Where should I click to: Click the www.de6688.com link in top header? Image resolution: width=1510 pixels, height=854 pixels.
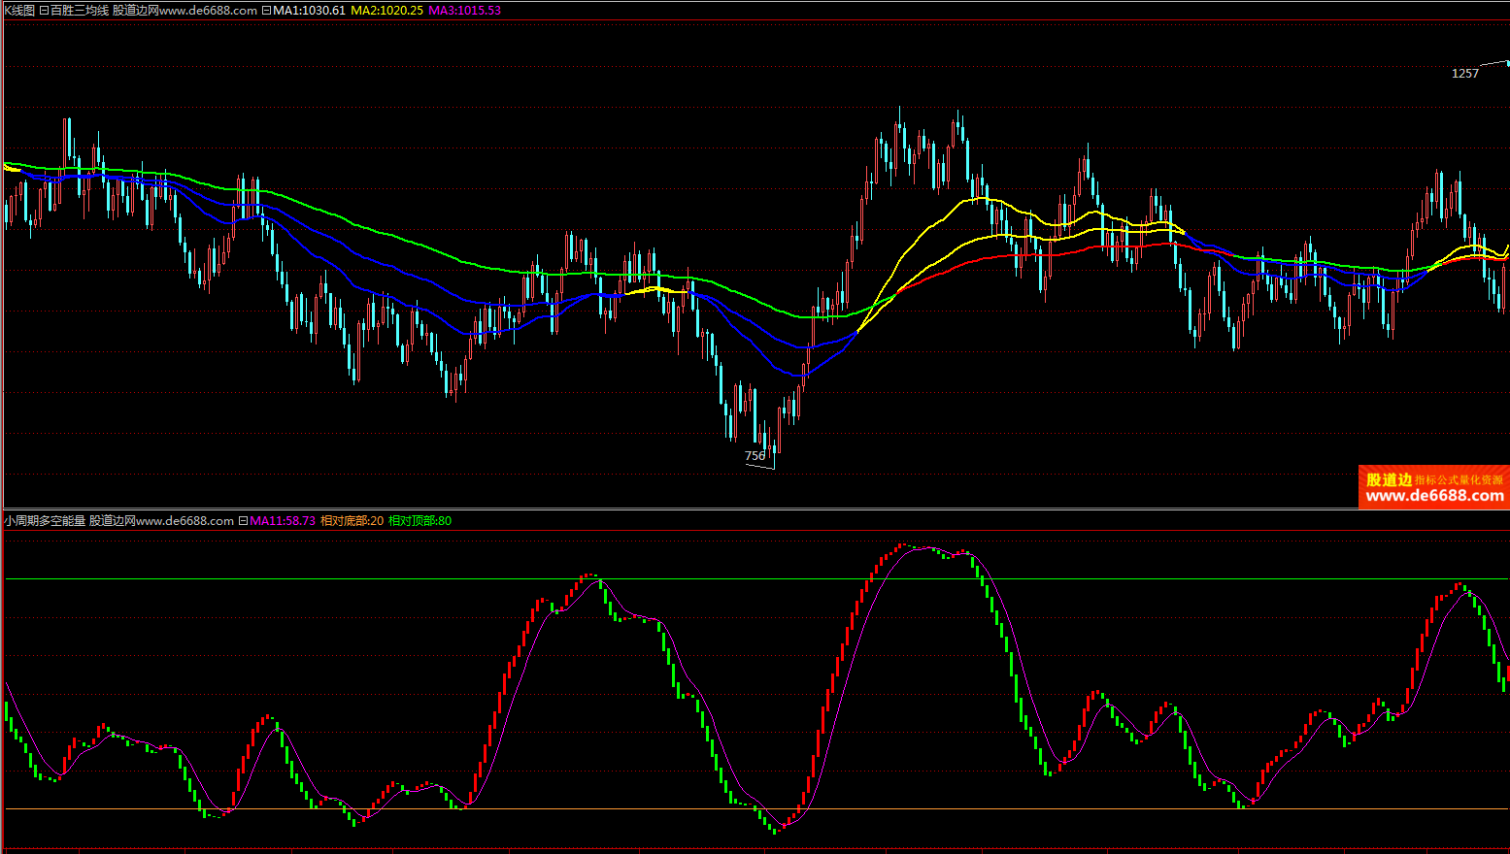point(208,11)
